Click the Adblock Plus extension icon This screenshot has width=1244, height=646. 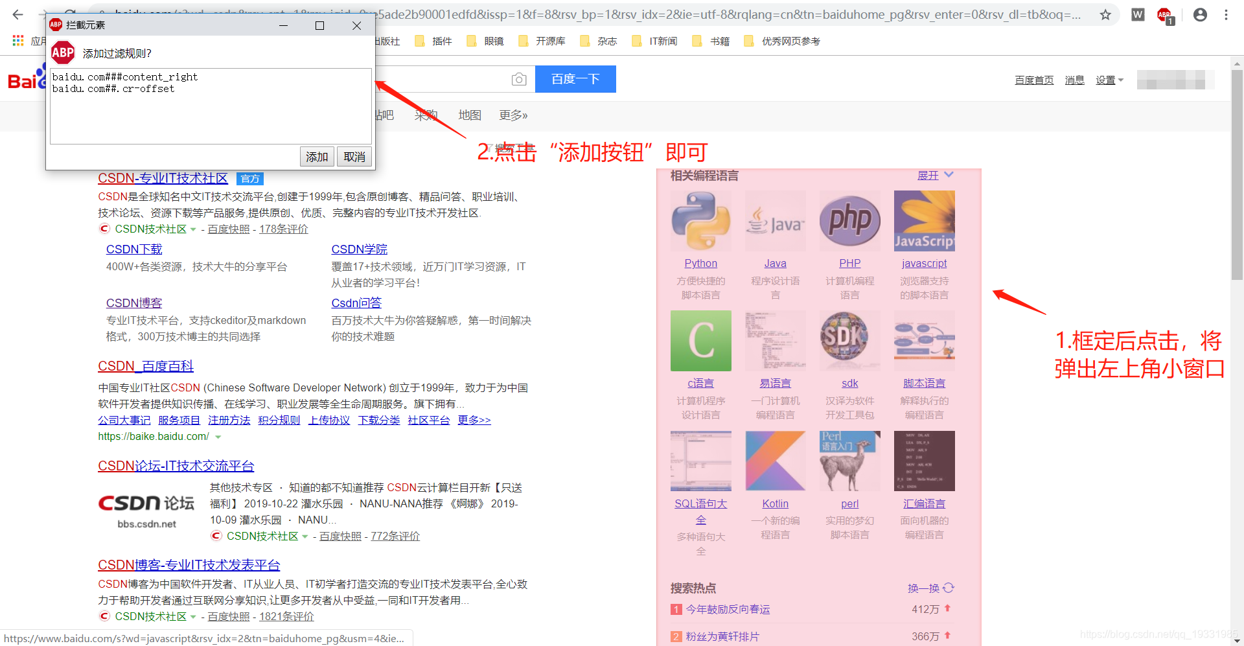coord(1165,15)
